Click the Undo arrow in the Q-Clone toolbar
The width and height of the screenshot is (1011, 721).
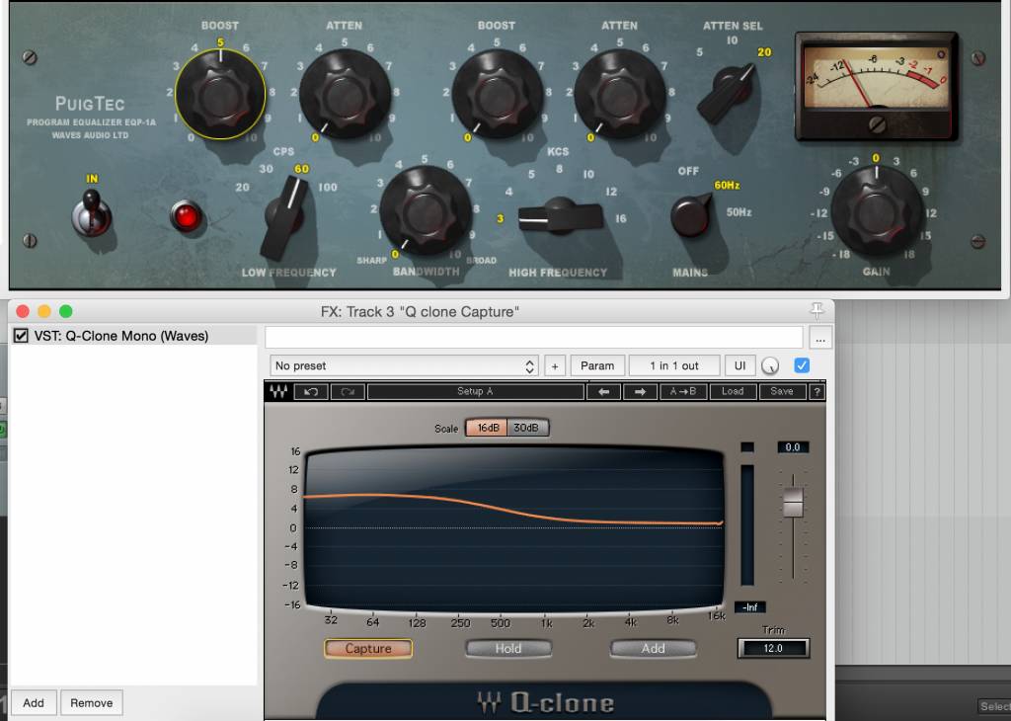(311, 391)
